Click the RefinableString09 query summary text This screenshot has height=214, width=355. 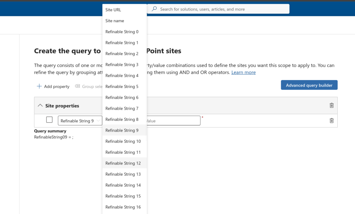(x=54, y=137)
